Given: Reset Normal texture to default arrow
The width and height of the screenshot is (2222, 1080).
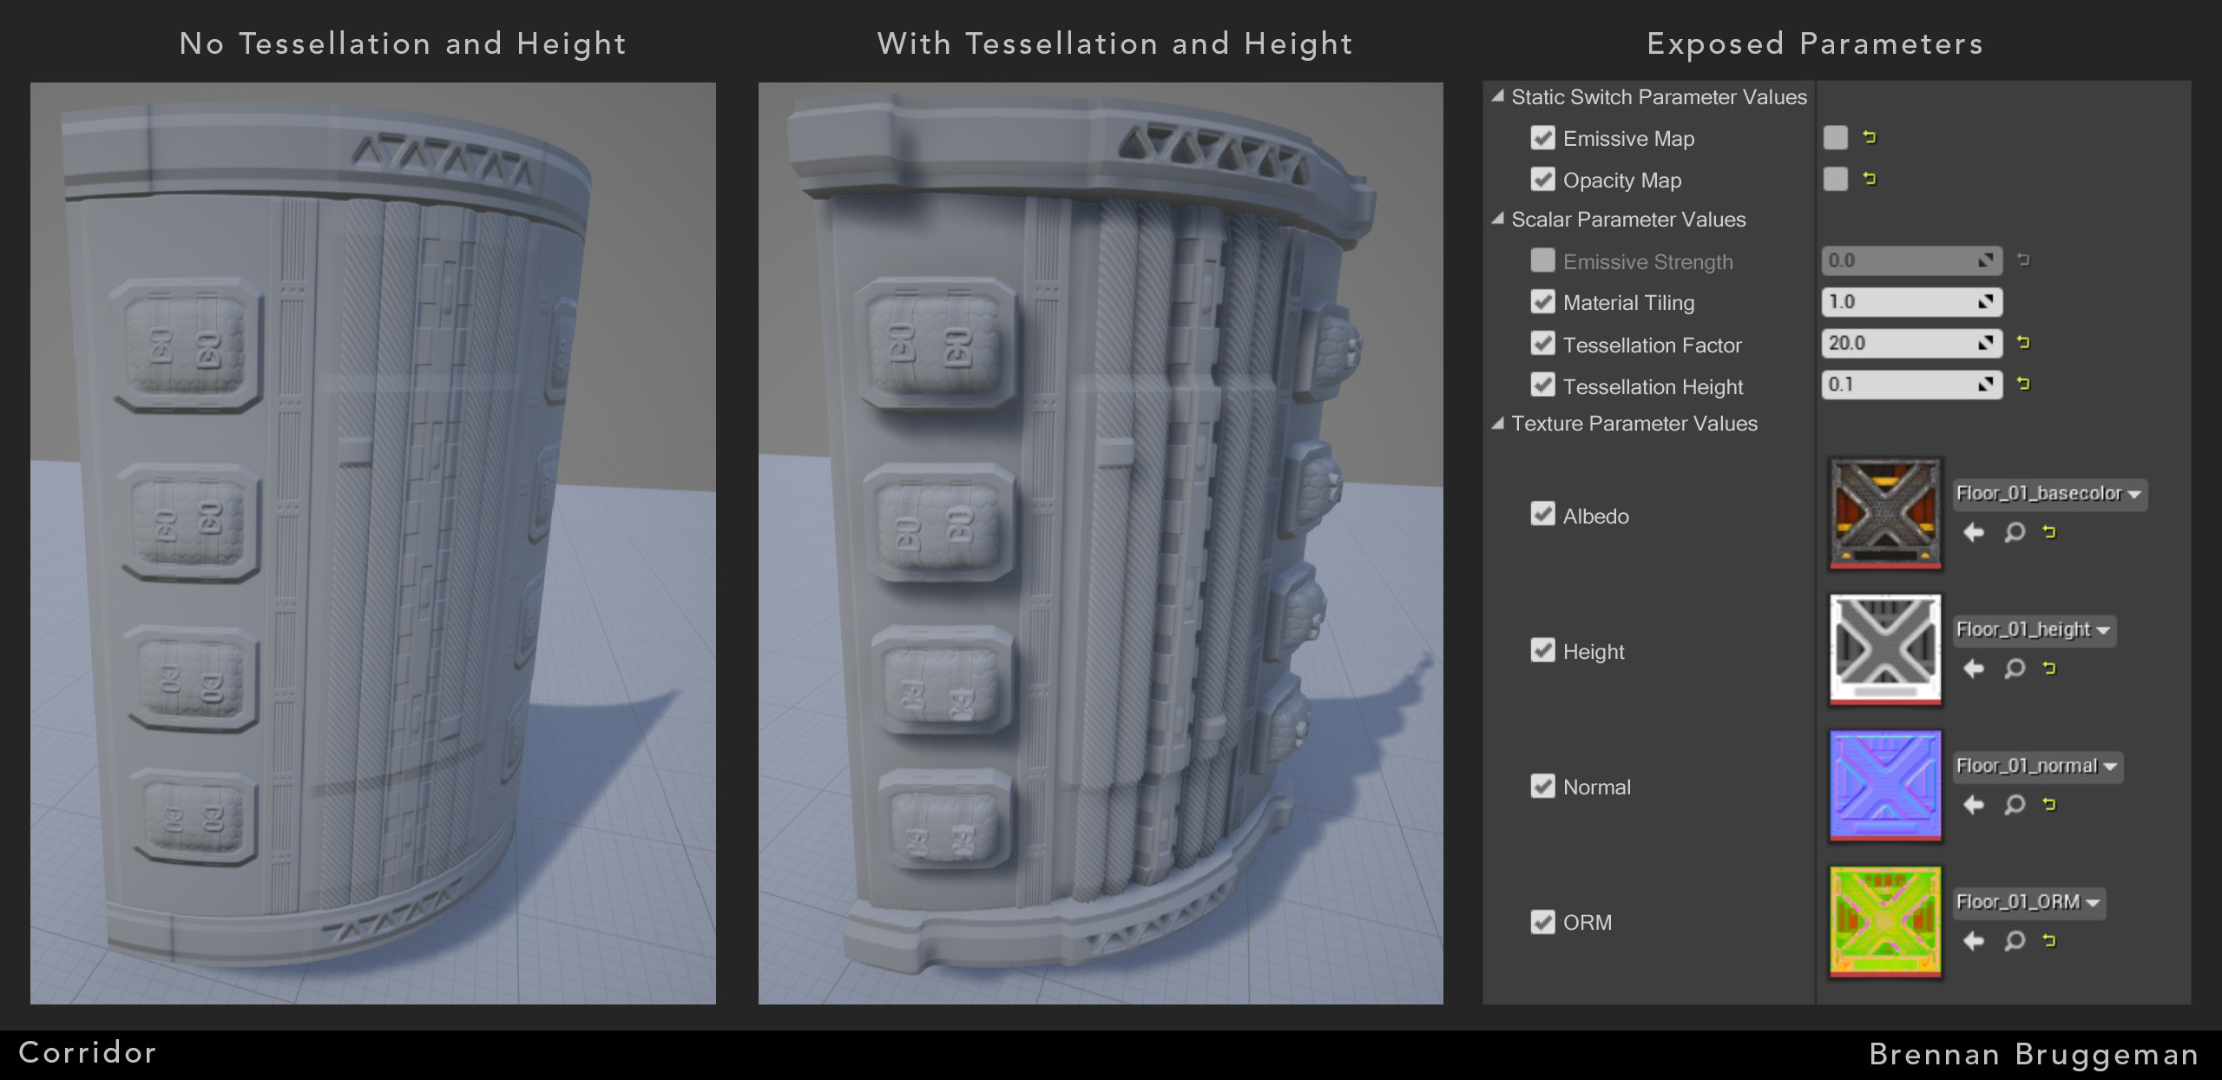Looking at the screenshot, I should 2049,805.
